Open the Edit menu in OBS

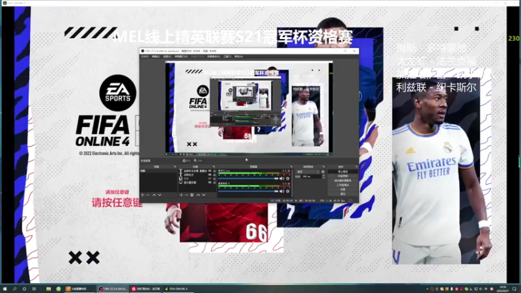pyautogui.click(x=156, y=57)
